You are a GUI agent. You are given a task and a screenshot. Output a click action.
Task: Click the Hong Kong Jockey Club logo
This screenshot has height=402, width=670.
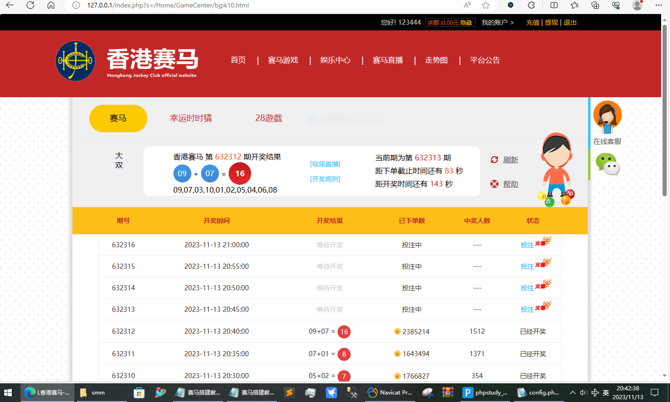(75, 61)
